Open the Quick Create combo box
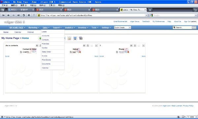The width and height of the screenshot is (198, 119). click(122, 27)
